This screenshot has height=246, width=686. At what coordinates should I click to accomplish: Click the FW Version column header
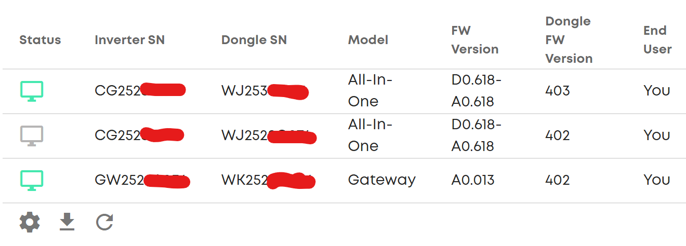coord(474,40)
